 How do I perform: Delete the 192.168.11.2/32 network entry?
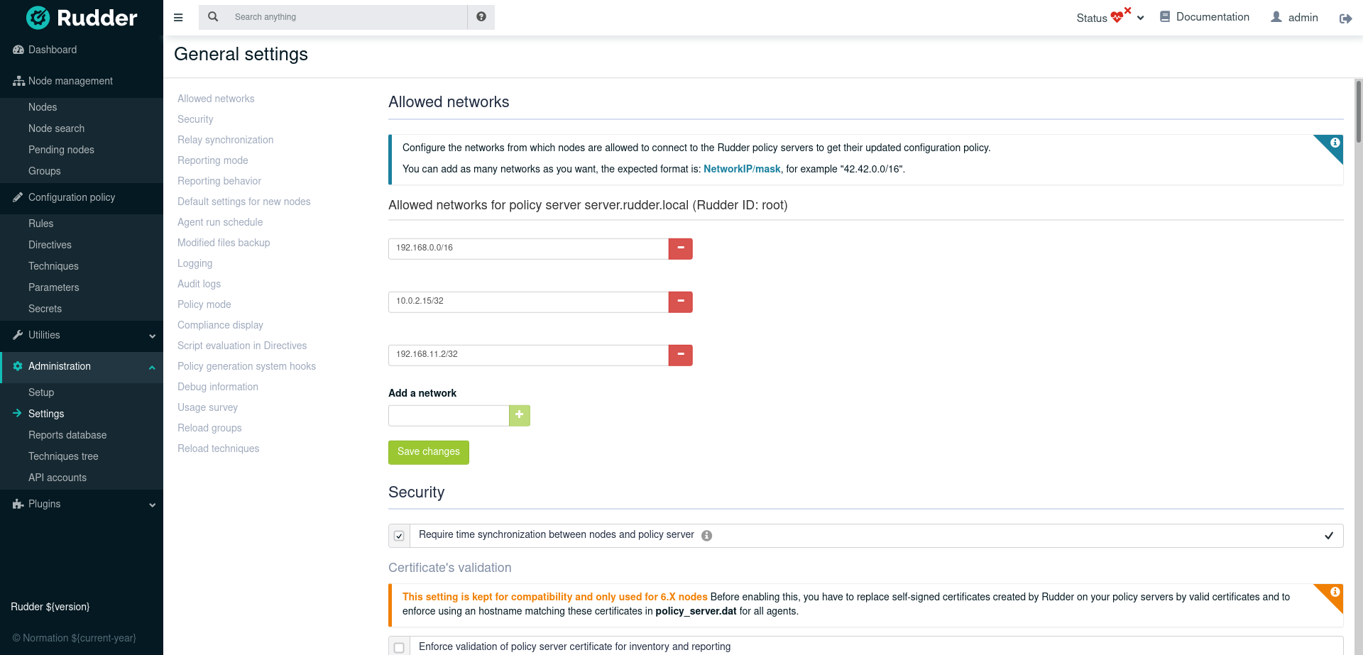coord(680,355)
